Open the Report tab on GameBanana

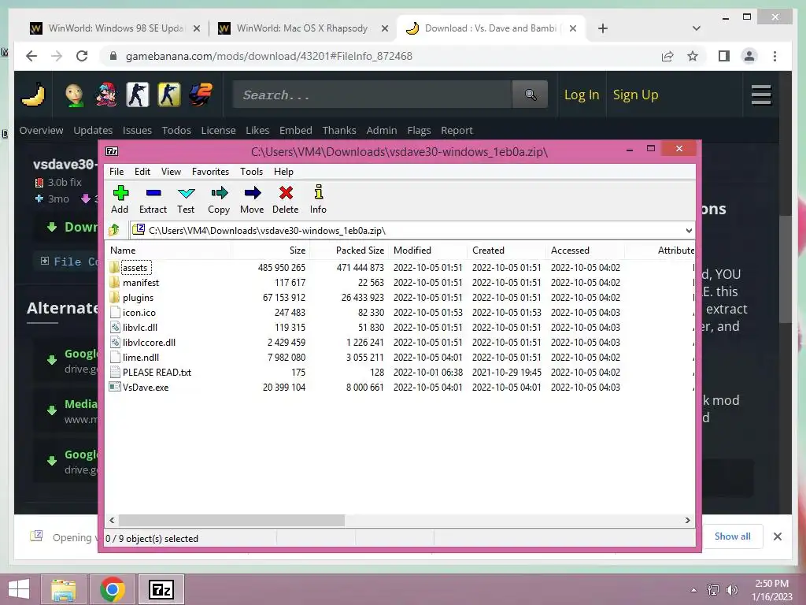point(457,130)
